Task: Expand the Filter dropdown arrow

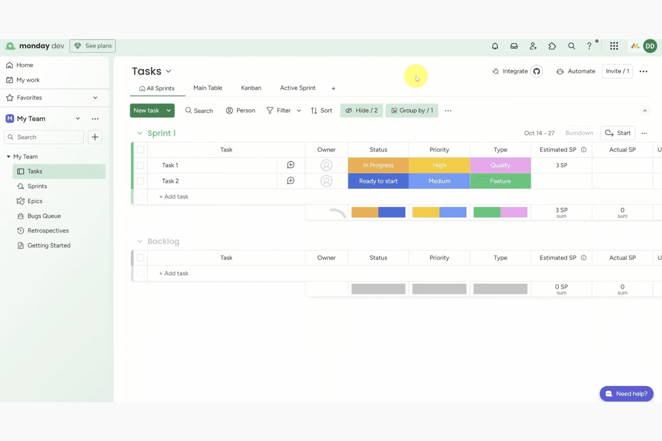Action: click(x=299, y=111)
